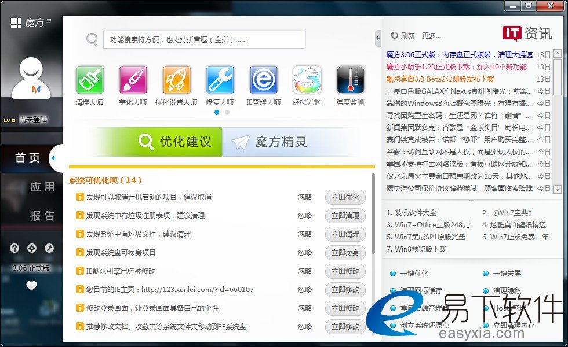Click 立即修改 for IE主页 row
Screen dimensions: 568x347
click(x=345, y=290)
